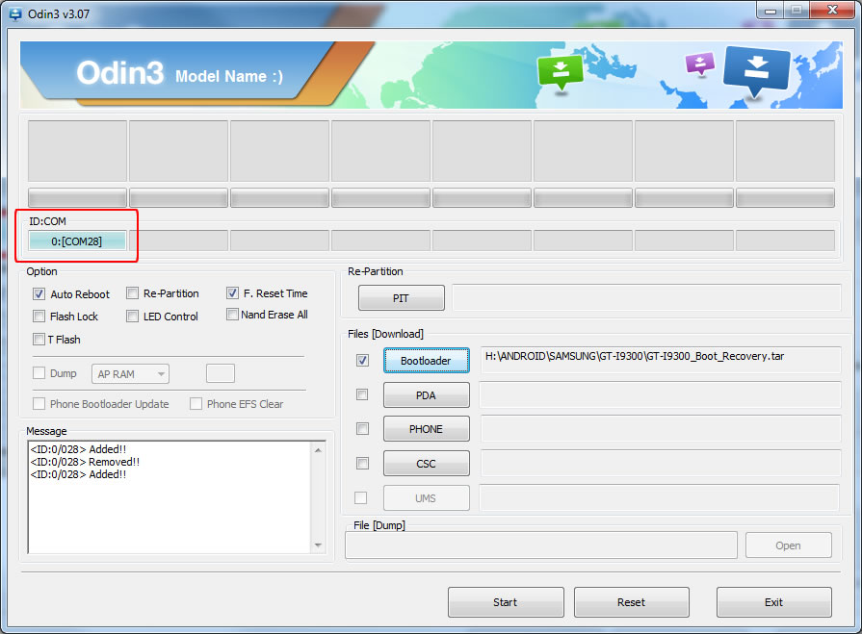
Task: Click the 'Removed!!' message log line
Action: tap(85, 462)
